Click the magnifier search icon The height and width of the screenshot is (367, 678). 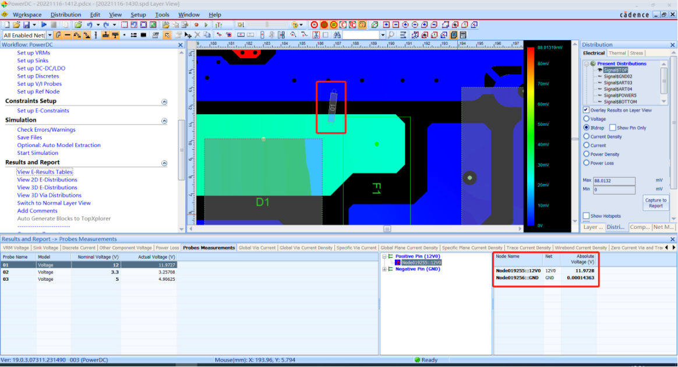tap(390, 35)
